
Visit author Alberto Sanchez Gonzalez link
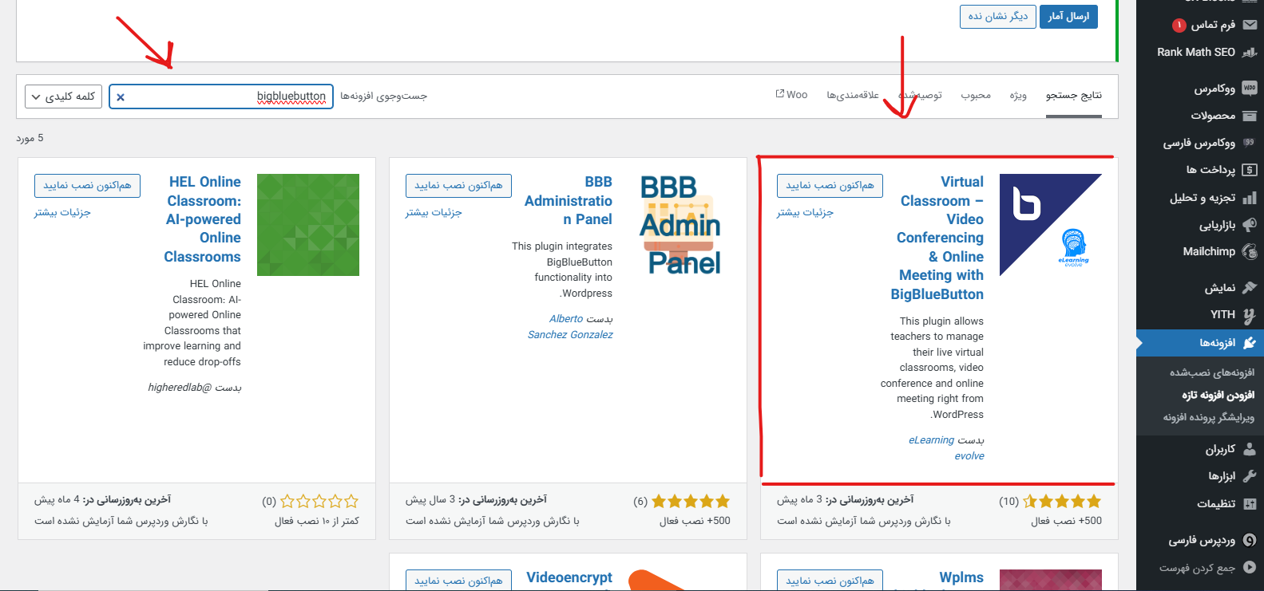570,327
